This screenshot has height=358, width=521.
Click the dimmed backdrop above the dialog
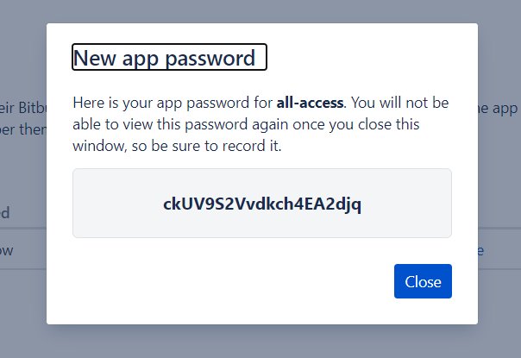(259, 10)
